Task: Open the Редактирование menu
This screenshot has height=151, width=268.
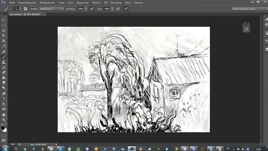Action: click(27, 3)
